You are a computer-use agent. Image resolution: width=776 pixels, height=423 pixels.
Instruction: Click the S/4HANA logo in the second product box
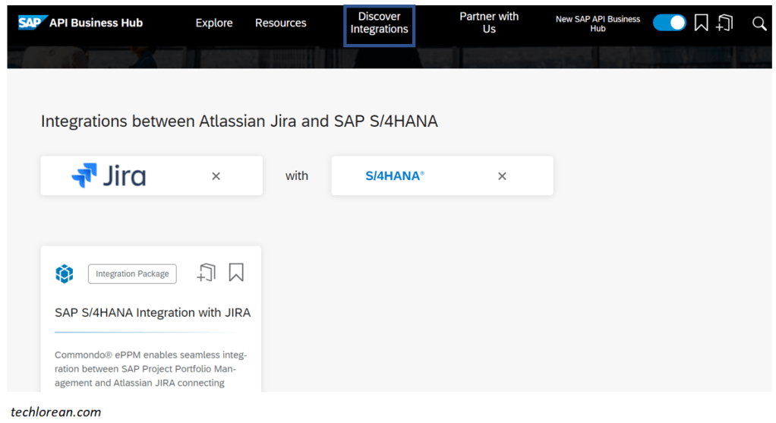click(394, 176)
